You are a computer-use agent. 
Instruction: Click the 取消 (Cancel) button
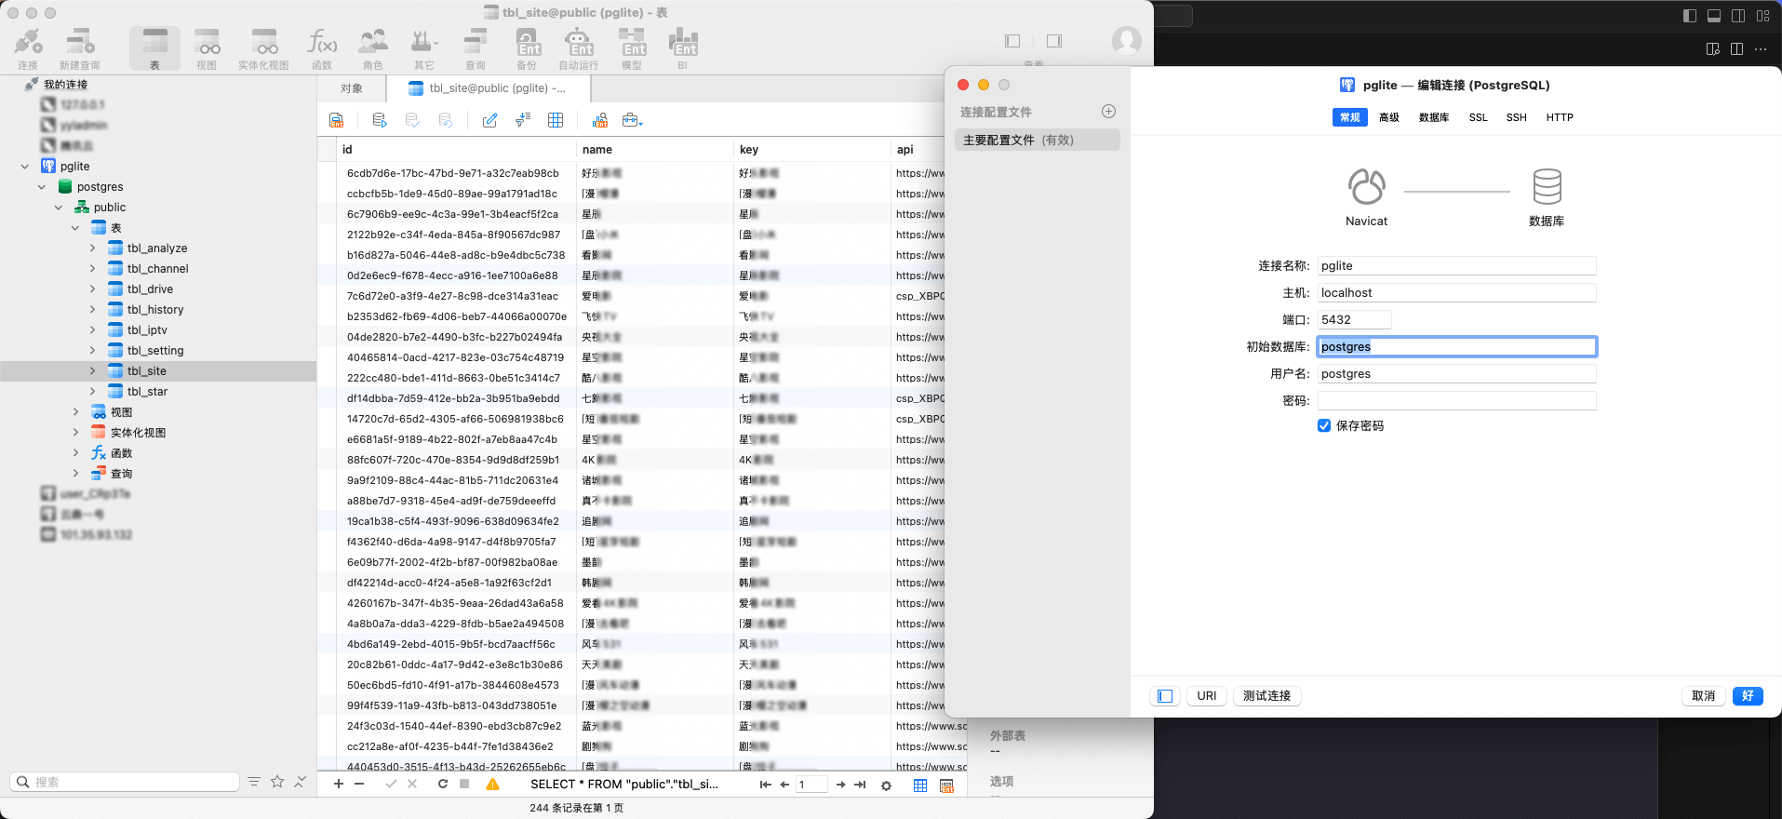click(1703, 696)
